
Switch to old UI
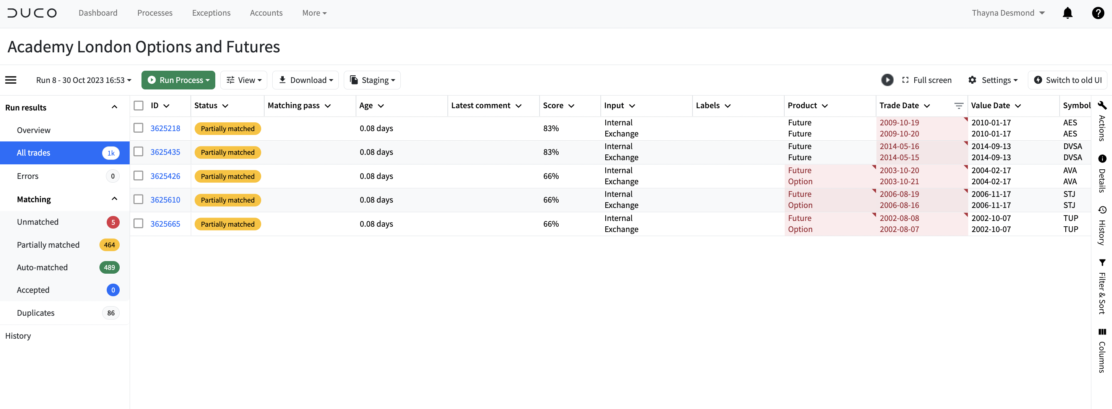click(x=1068, y=80)
